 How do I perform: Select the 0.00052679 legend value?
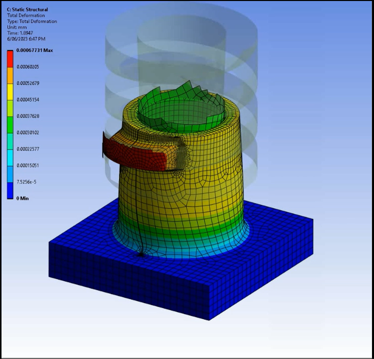(x=28, y=83)
